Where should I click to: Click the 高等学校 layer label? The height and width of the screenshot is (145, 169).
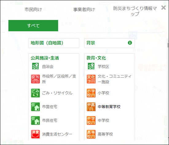(x=105, y=134)
